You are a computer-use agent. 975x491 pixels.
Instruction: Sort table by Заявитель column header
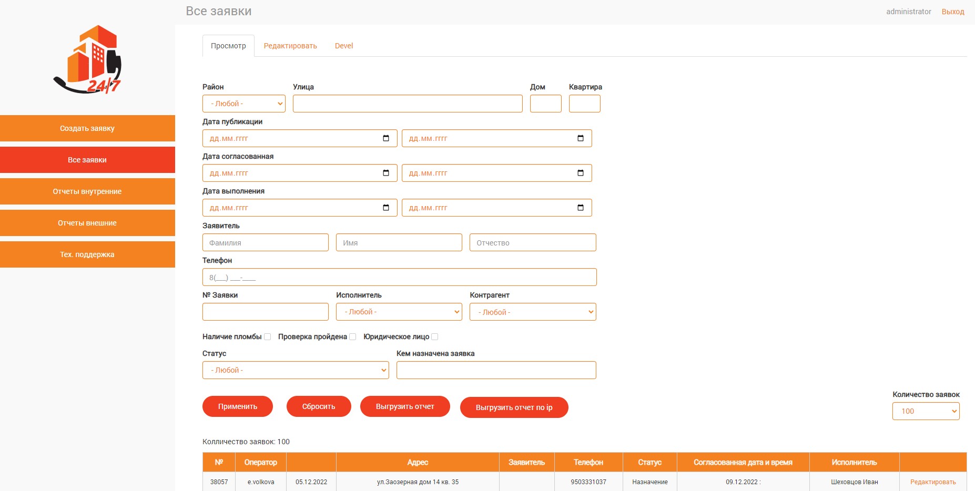[x=526, y=462]
